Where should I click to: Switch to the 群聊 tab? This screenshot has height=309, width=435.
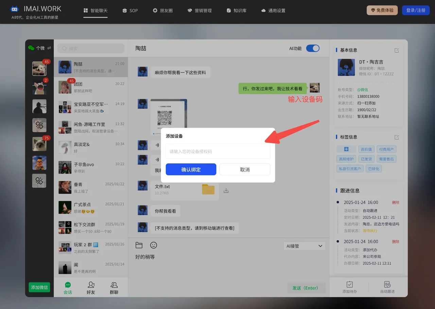coord(114,287)
